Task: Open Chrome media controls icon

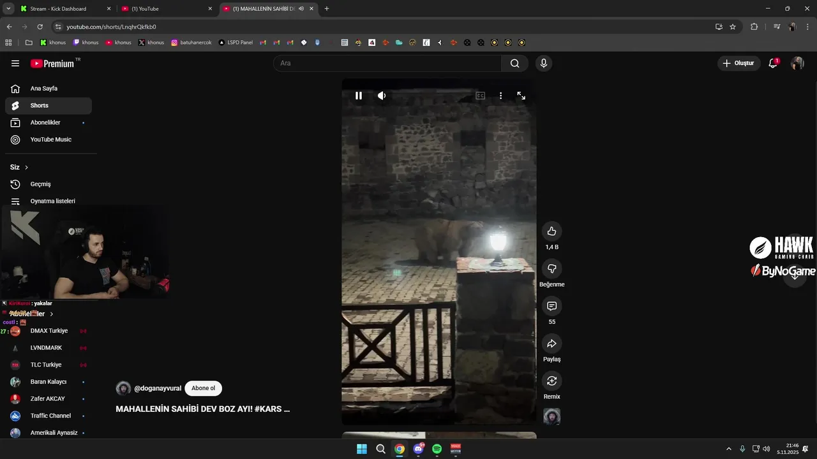Action: click(777, 27)
